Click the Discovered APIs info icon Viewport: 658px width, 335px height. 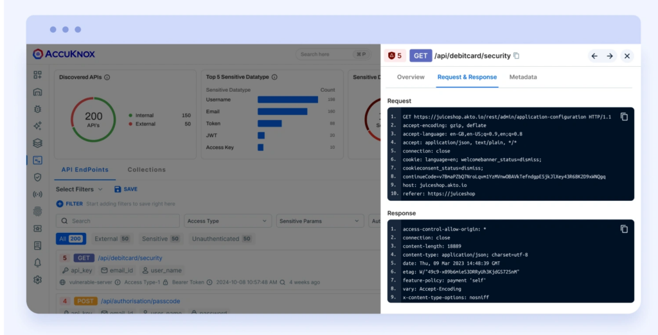[x=107, y=77]
